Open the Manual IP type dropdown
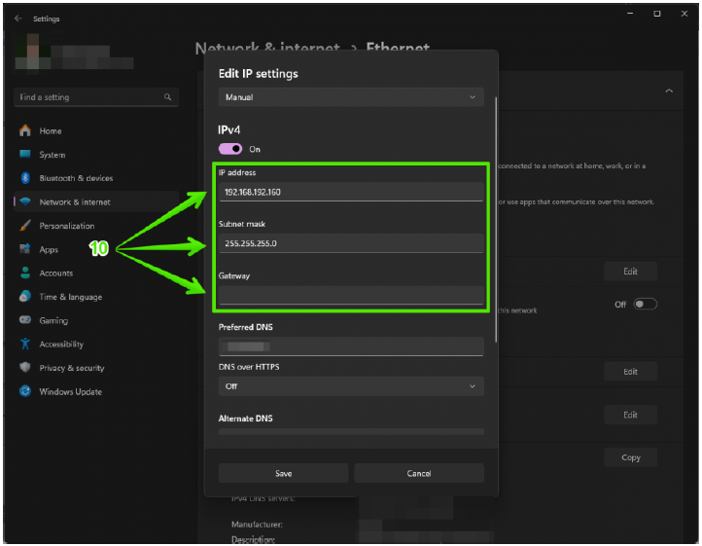The width and height of the screenshot is (702, 546). [350, 97]
